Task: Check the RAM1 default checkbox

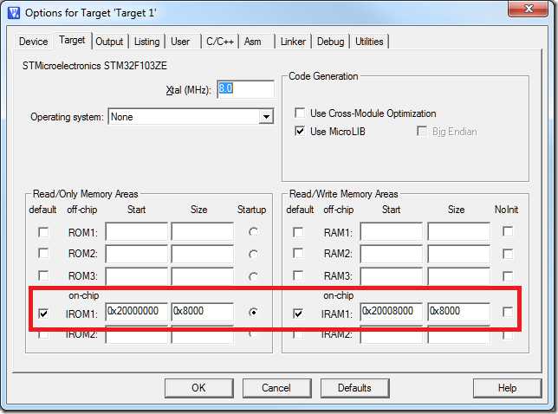Action: (298, 232)
